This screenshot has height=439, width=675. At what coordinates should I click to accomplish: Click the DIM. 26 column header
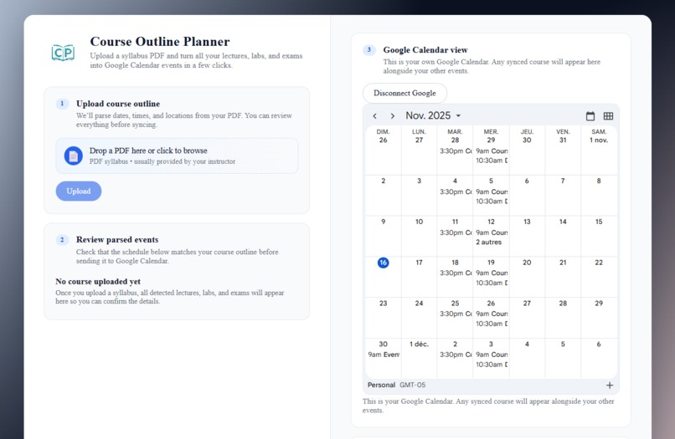383,135
